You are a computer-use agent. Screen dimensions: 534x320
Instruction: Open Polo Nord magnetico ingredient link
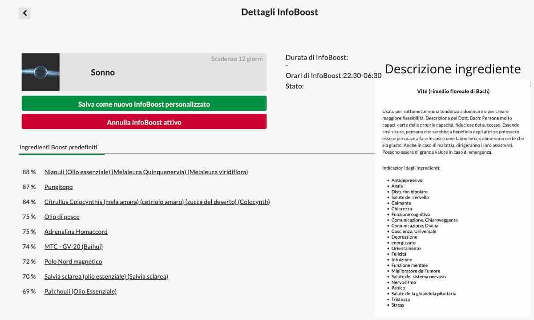click(73, 261)
